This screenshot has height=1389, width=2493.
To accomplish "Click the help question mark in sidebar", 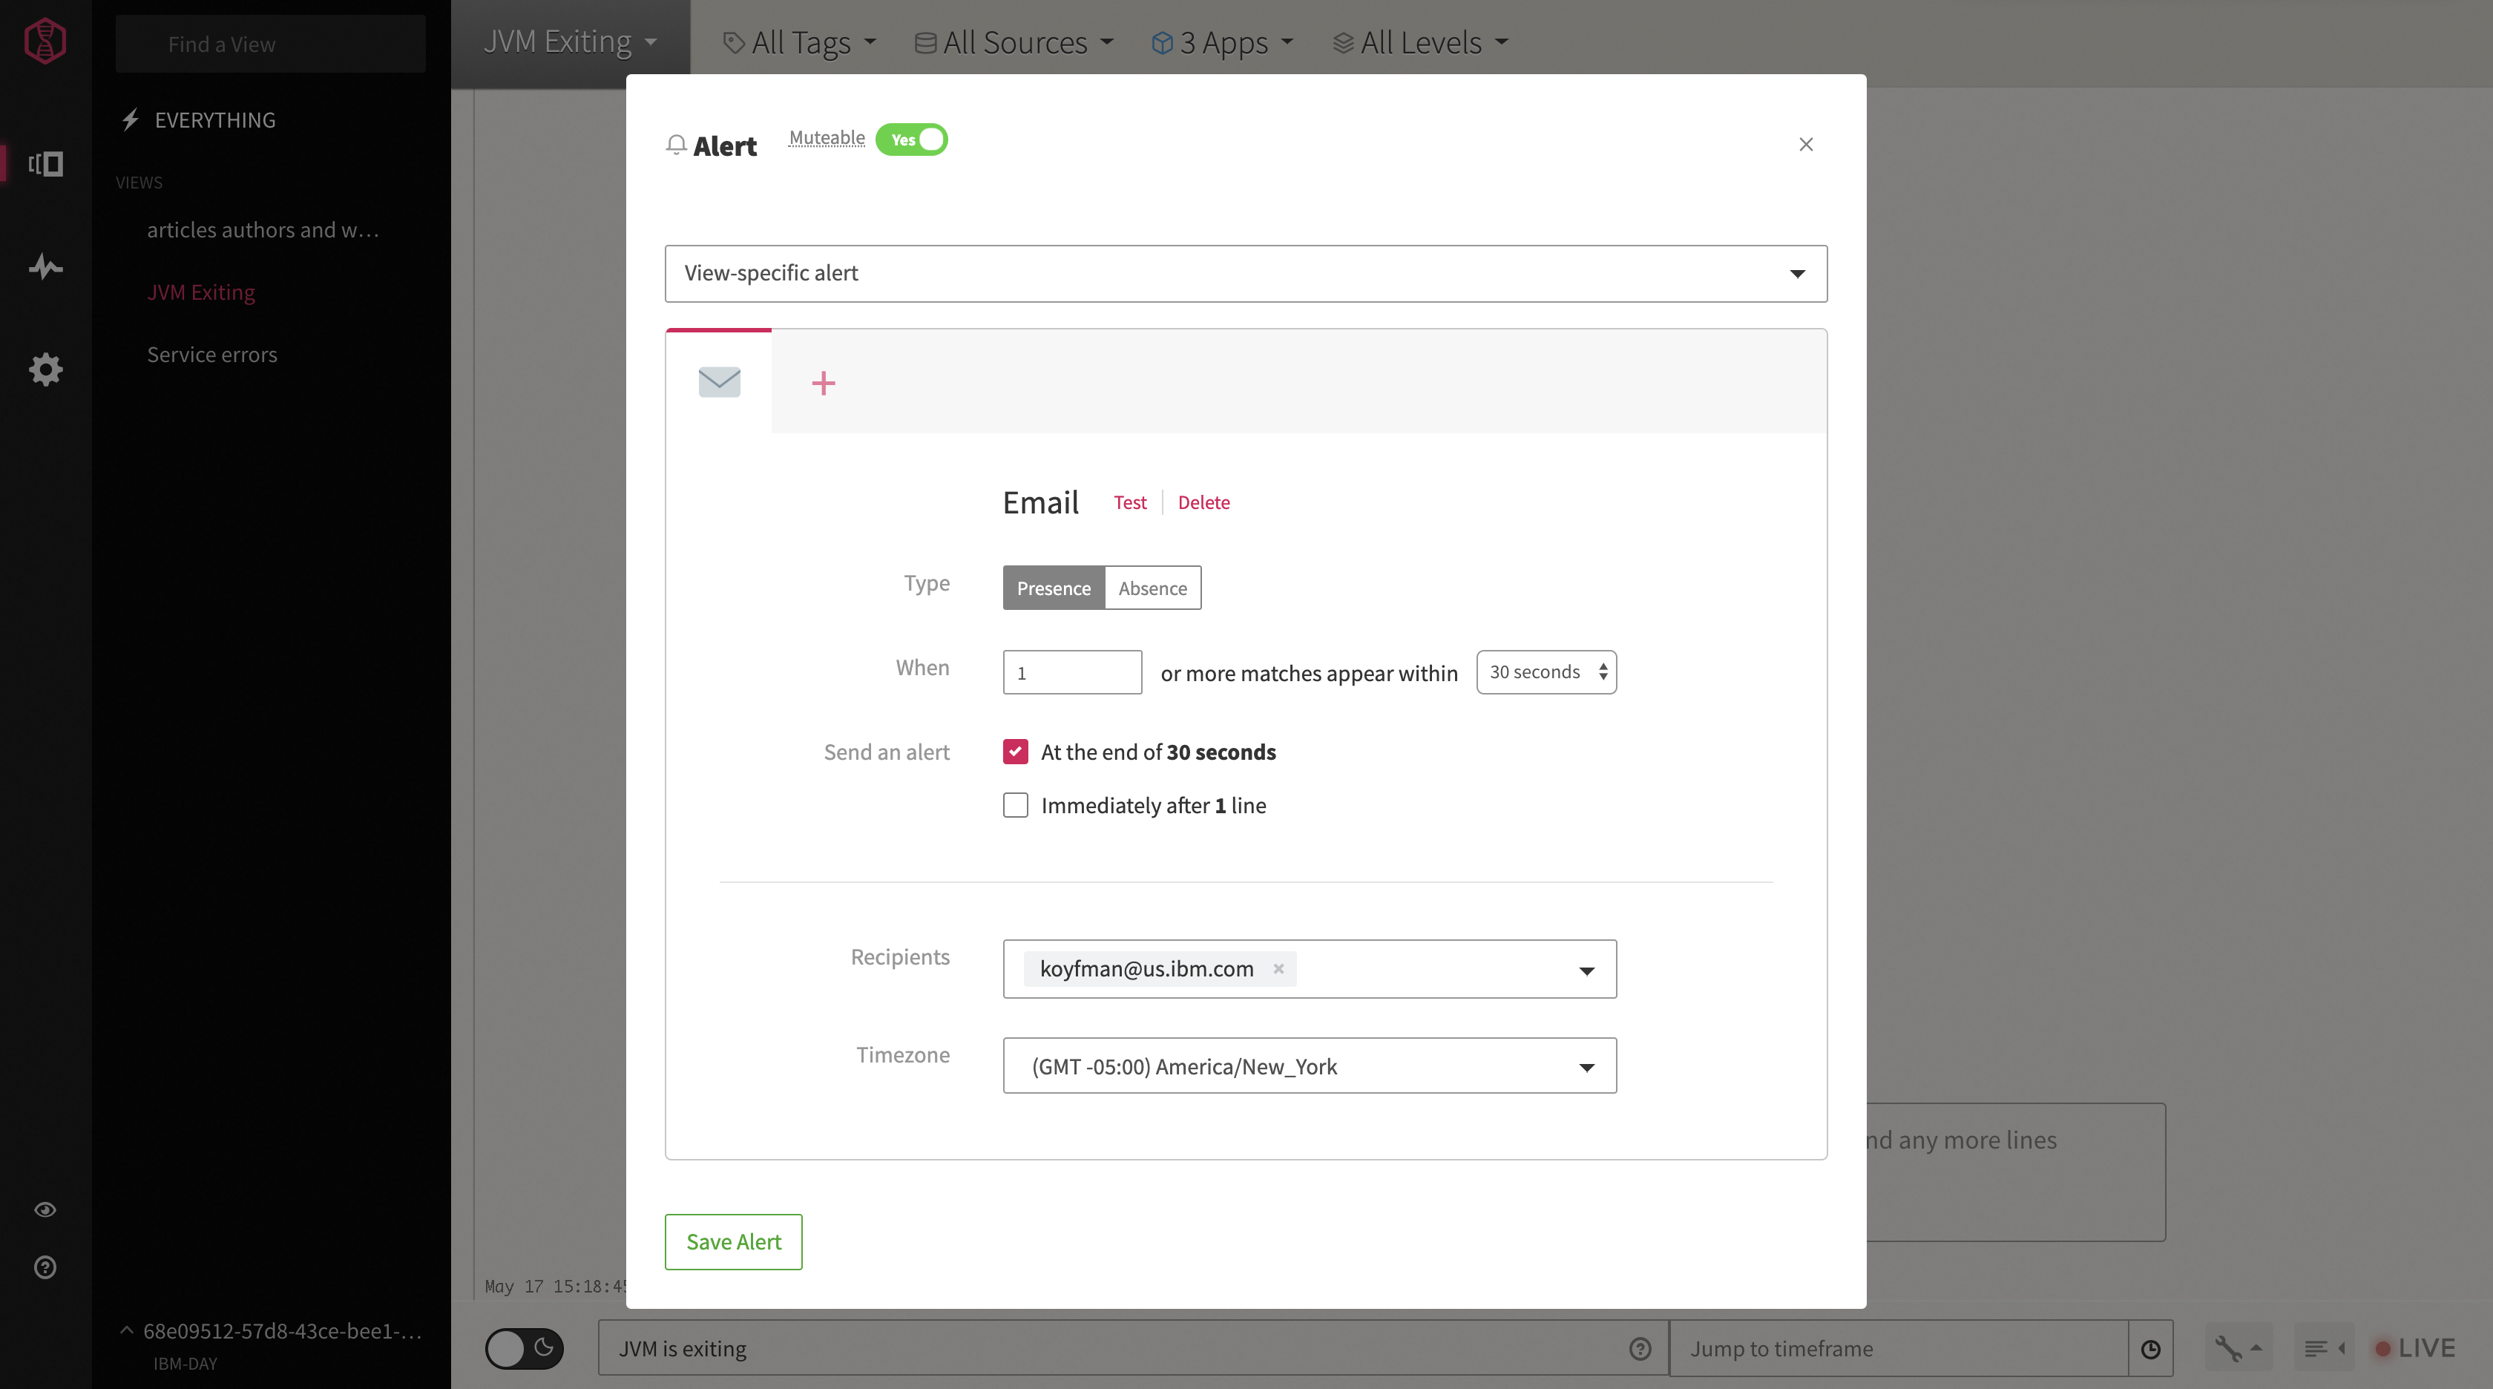I will coord(45,1267).
